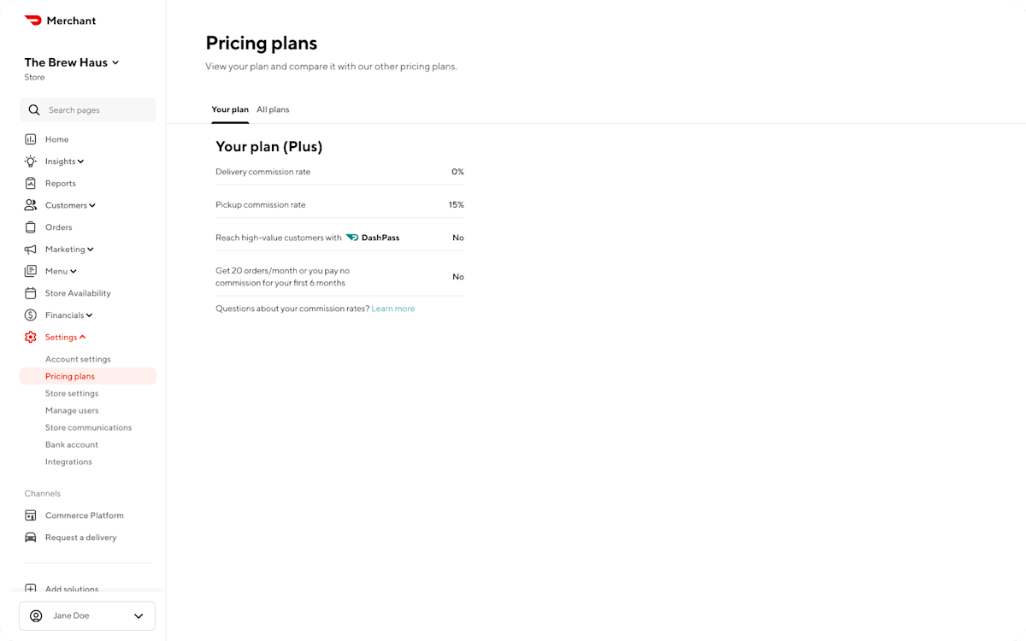This screenshot has height=641, width=1026.
Task: Open Store Availability via calendar icon
Action: tap(31, 292)
